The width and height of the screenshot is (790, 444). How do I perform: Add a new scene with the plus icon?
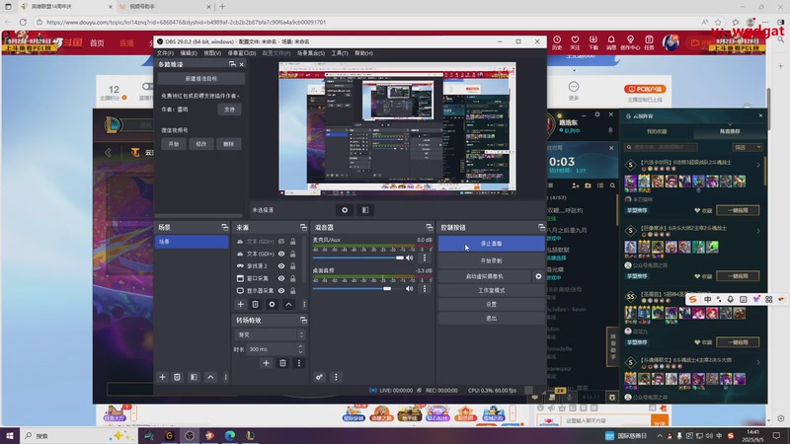pos(162,377)
